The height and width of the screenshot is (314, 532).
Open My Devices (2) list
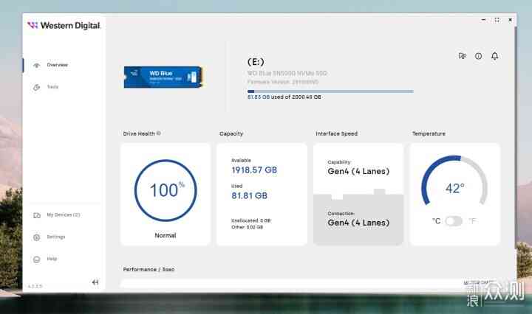tap(64, 214)
